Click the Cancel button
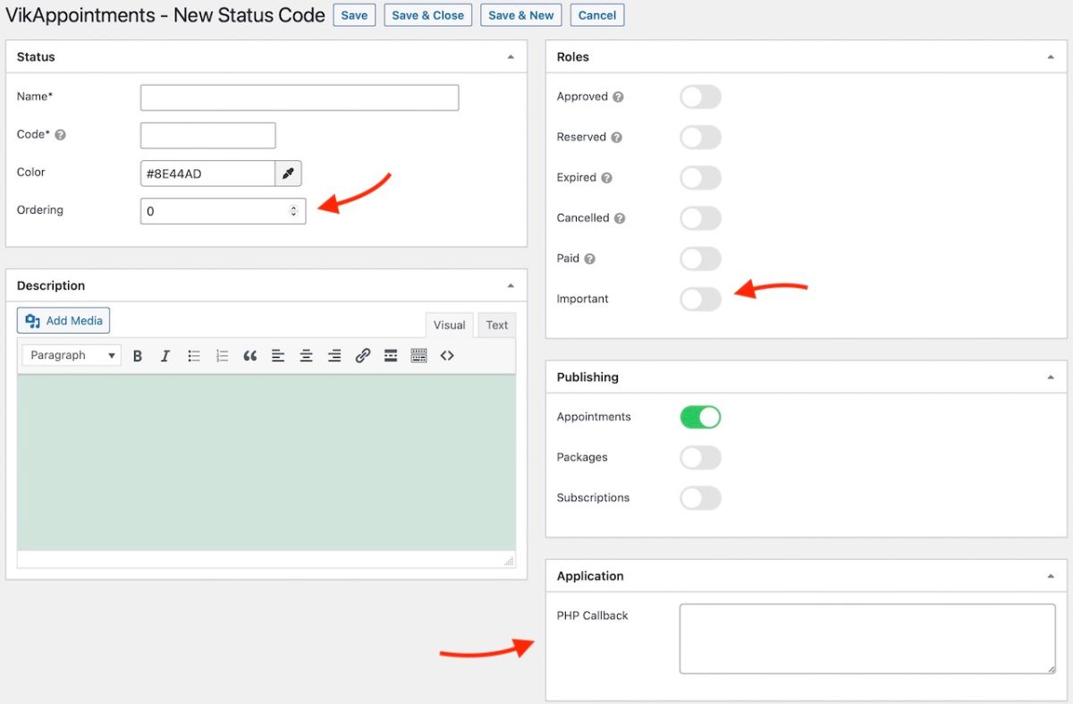The image size is (1073, 704). tap(597, 15)
